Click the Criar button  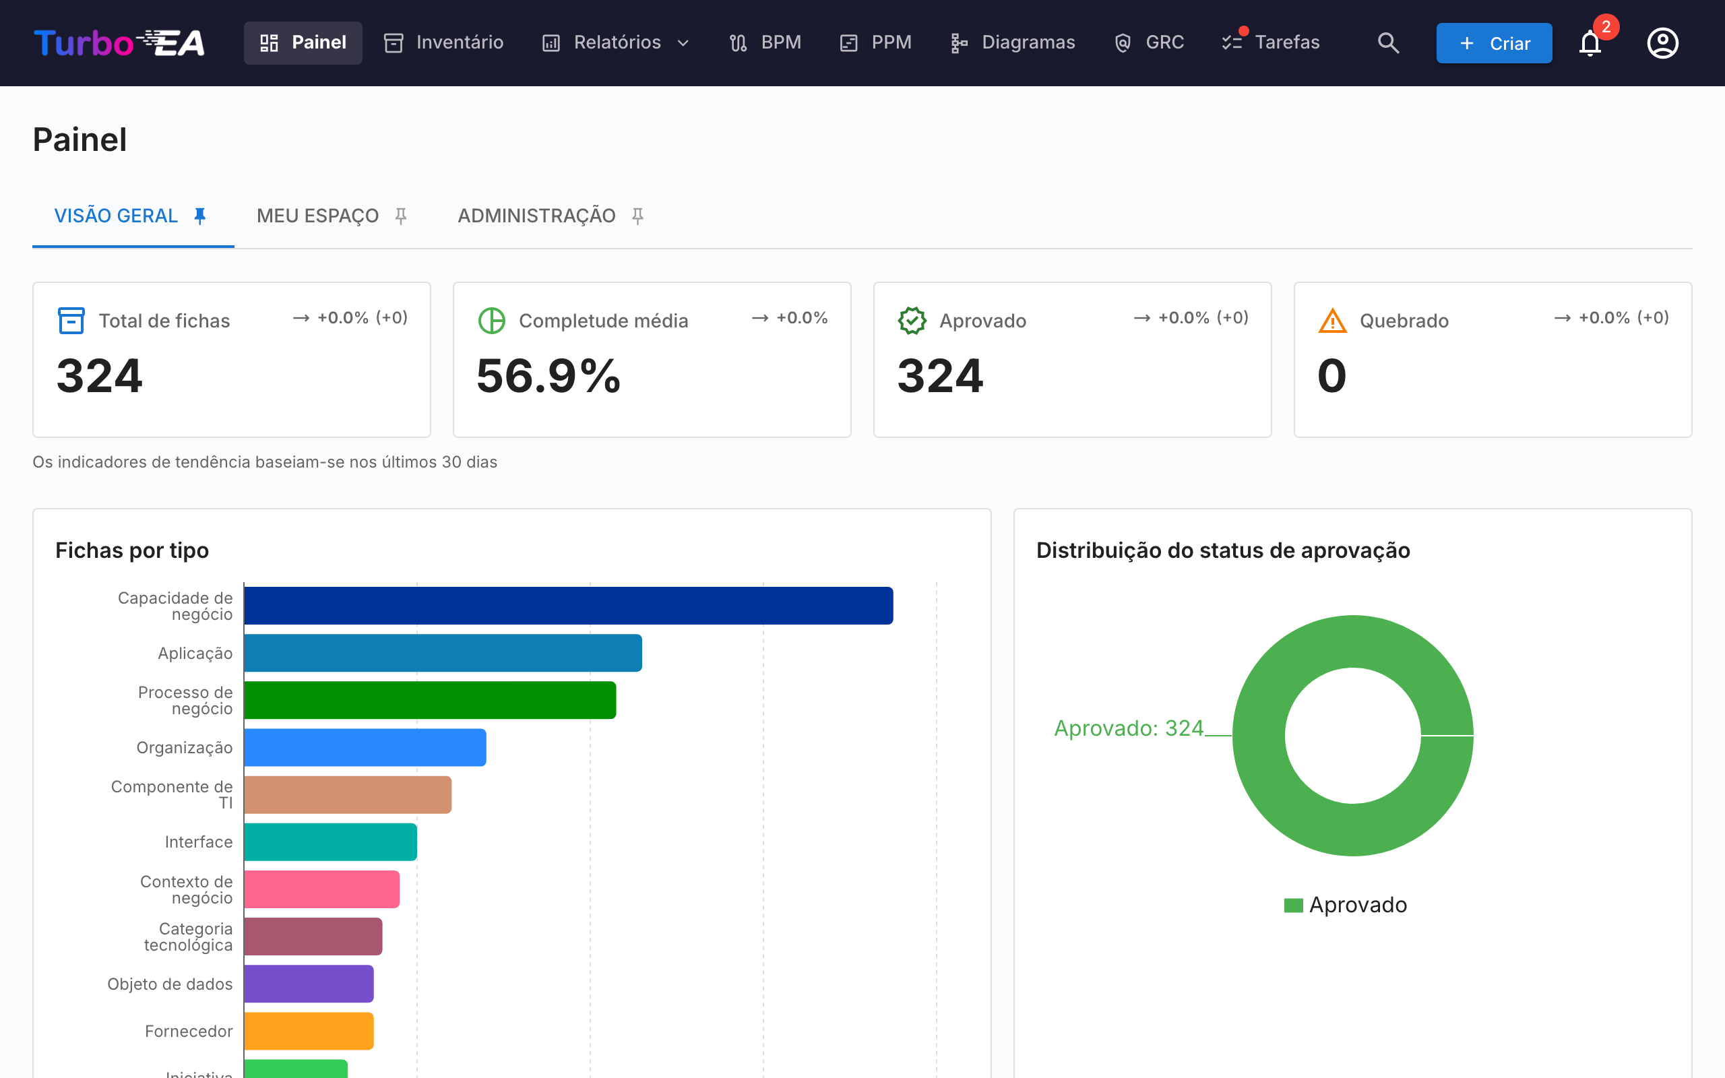tap(1494, 42)
